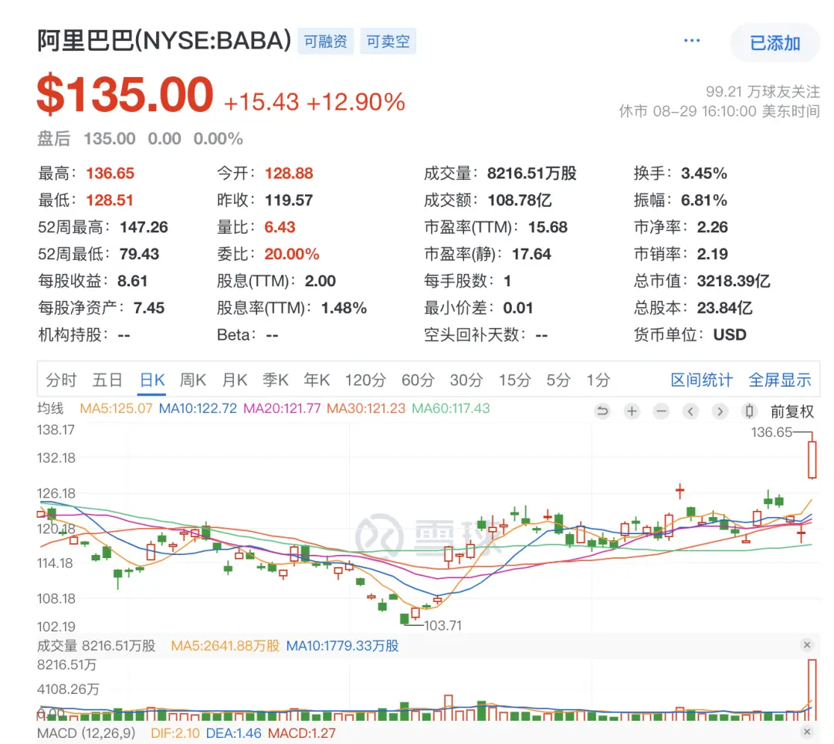Switch to the 15分 interval tab

coord(515,380)
